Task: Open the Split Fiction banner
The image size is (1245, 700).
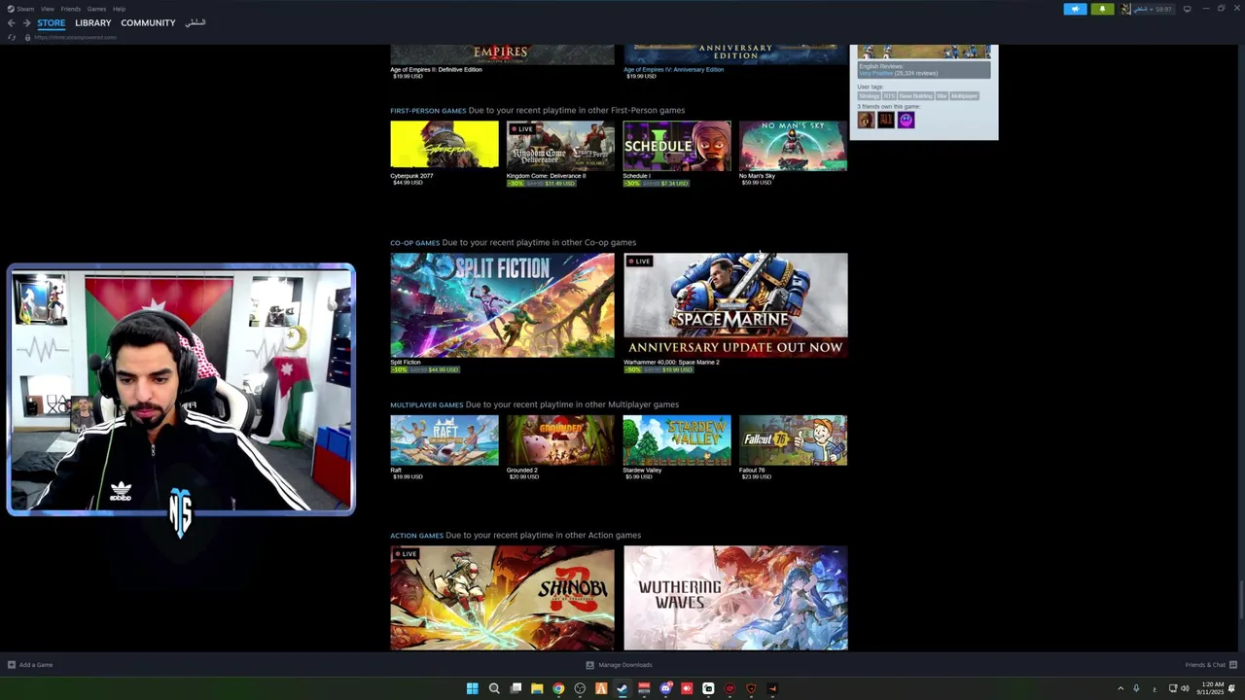Action: (502, 305)
